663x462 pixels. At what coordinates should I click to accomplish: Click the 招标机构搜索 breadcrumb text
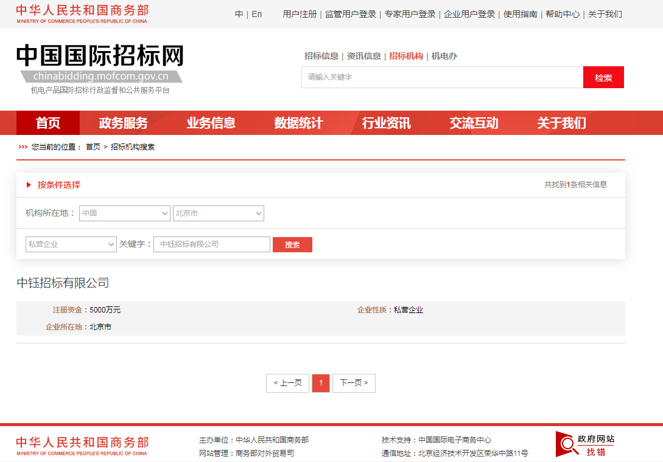point(133,147)
